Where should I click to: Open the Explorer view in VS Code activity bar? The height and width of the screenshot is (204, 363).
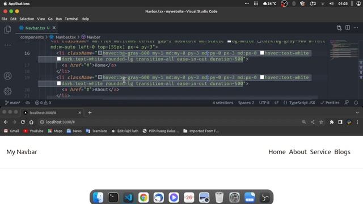click(x=7, y=29)
